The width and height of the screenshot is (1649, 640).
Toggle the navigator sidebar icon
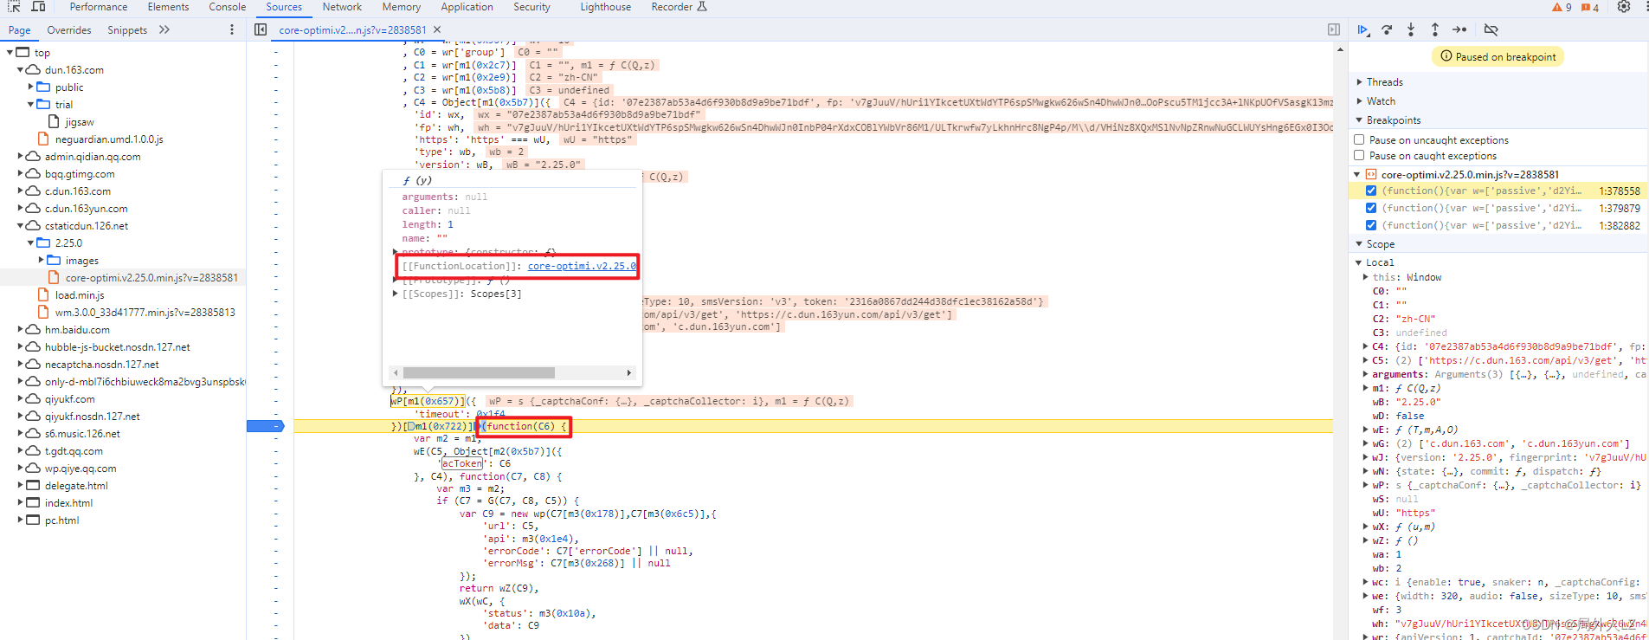pos(261,29)
